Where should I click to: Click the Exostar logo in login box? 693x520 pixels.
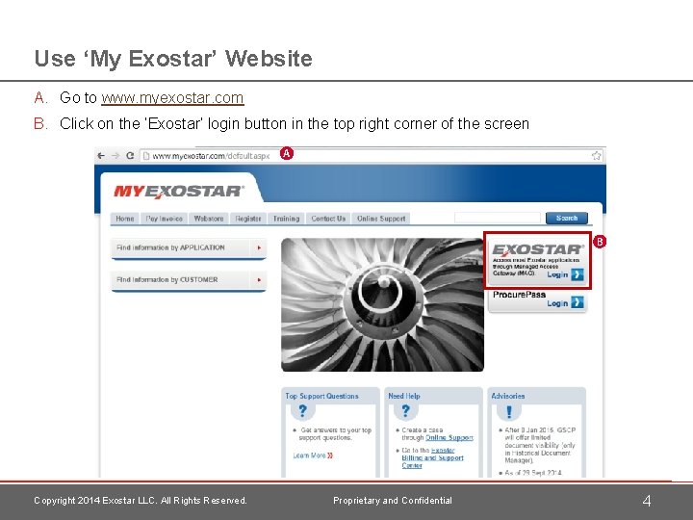coord(538,249)
